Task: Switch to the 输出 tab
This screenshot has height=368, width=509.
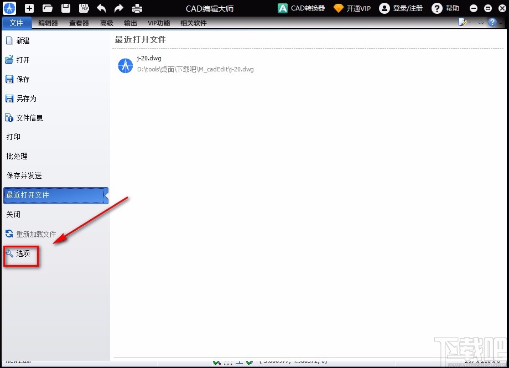Action: tap(131, 23)
